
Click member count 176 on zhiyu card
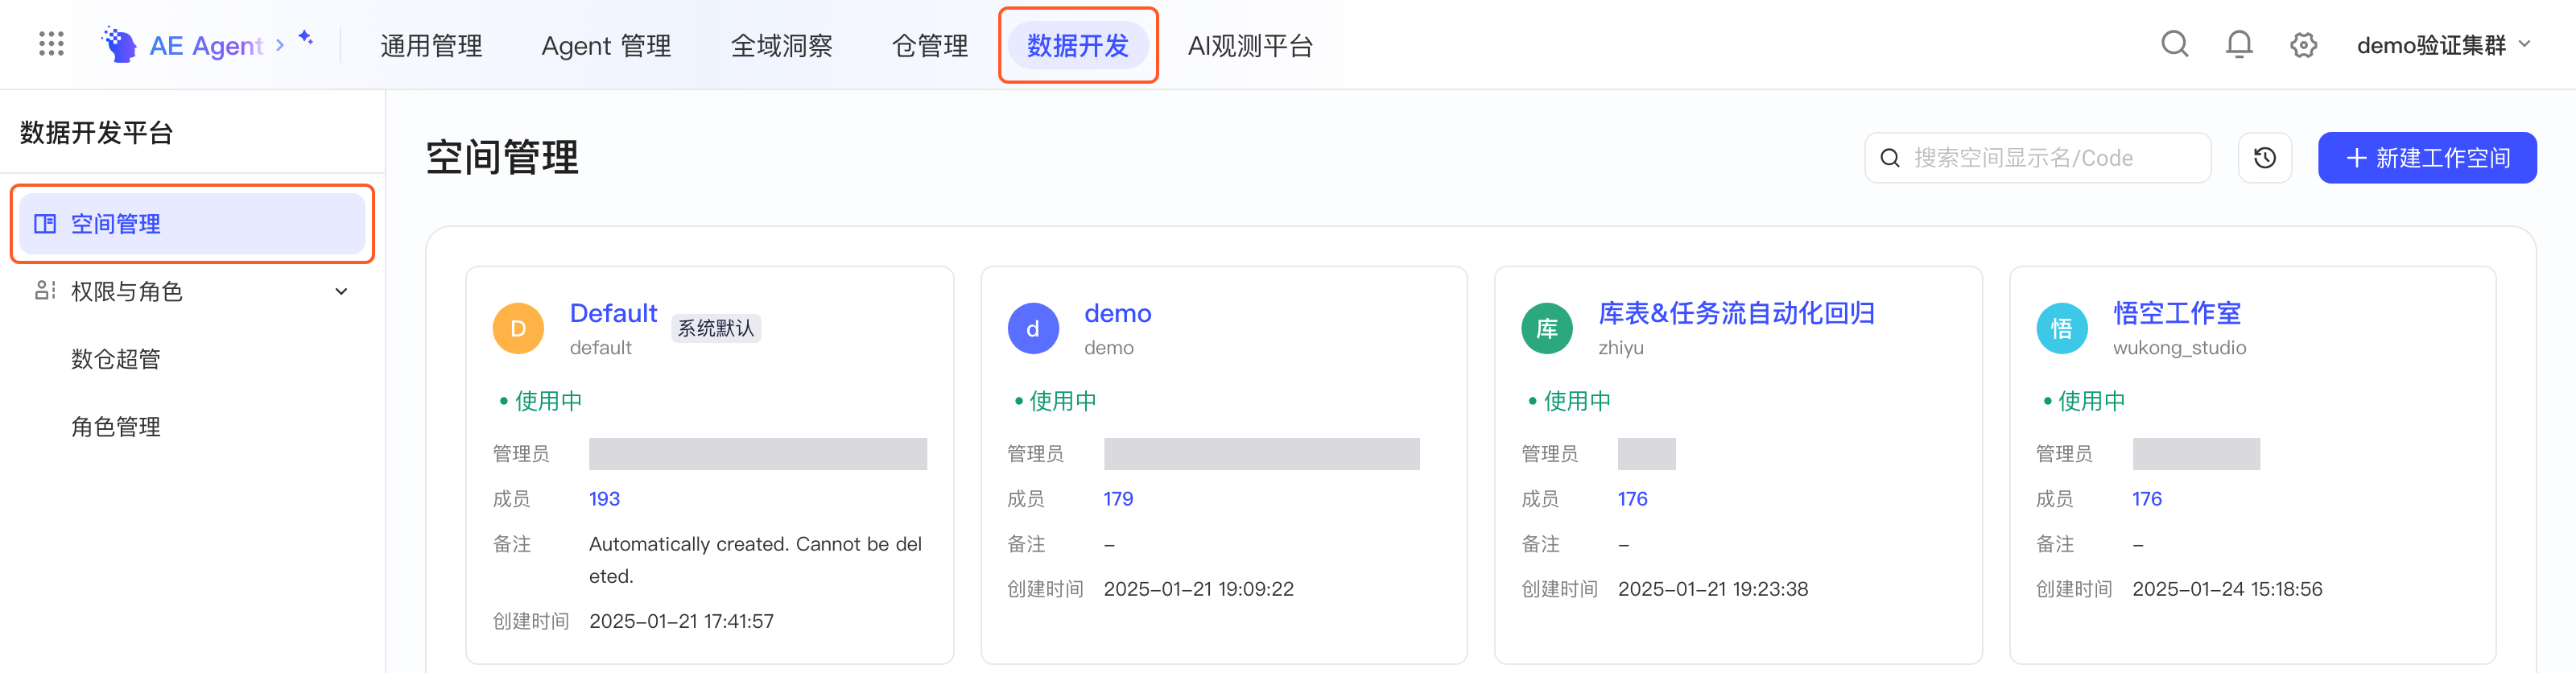pyautogui.click(x=1632, y=499)
